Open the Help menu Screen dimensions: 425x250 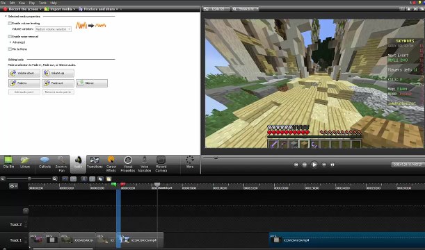coord(54,3)
